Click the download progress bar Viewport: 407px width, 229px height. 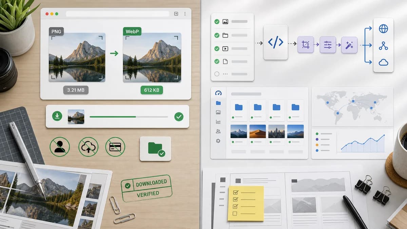tap(129, 117)
